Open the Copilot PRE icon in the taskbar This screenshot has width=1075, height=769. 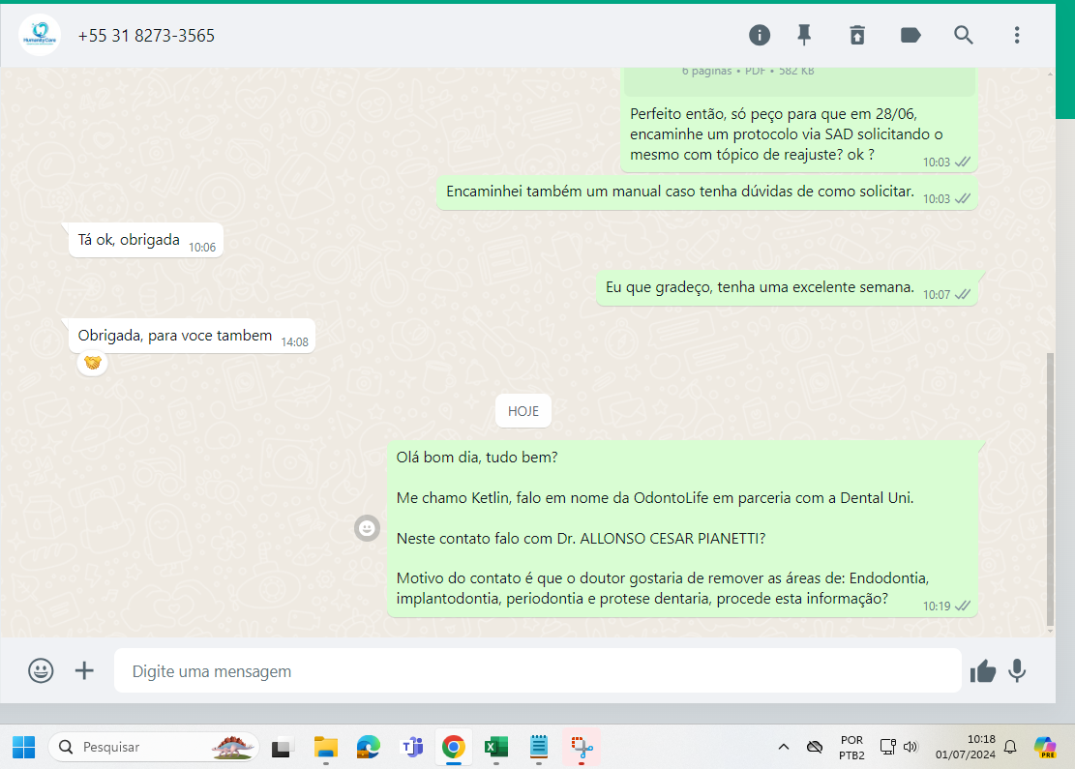[x=1046, y=747]
